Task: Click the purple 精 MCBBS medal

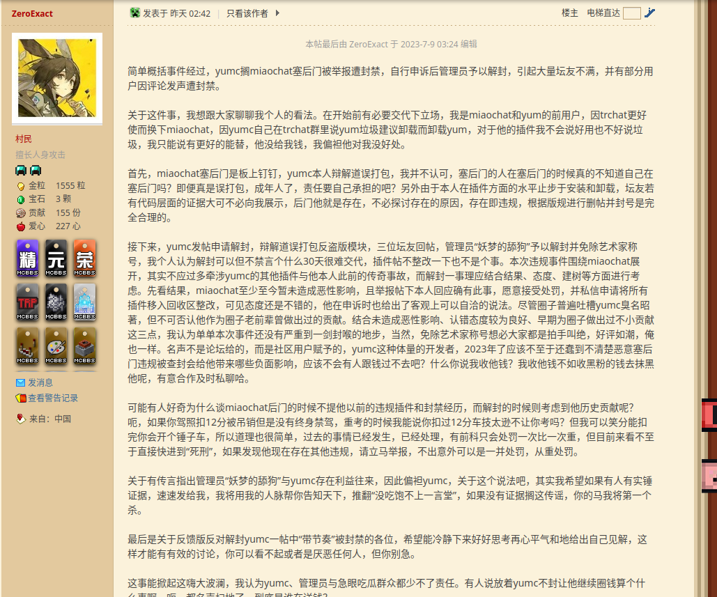Action: (28, 258)
